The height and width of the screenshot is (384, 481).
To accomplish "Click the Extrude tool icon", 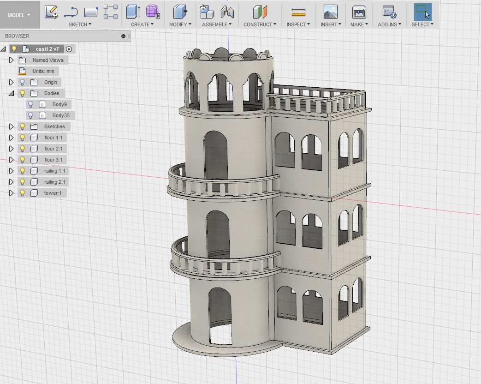I will [x=133, y=12].
